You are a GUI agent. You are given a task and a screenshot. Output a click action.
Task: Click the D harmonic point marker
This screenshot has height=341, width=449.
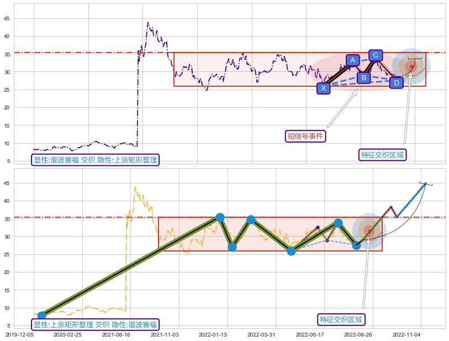pos(396,83)
